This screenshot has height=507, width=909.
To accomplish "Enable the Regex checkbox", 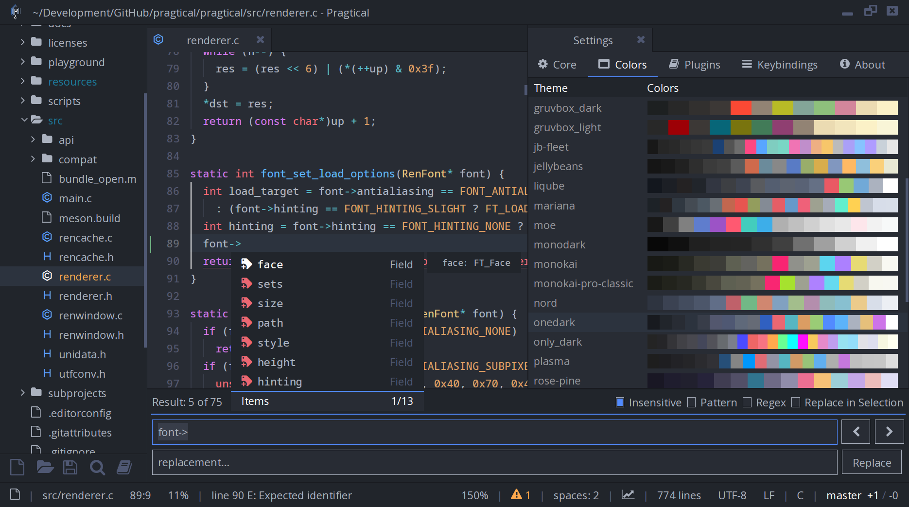I will click(x=747, y=402).
